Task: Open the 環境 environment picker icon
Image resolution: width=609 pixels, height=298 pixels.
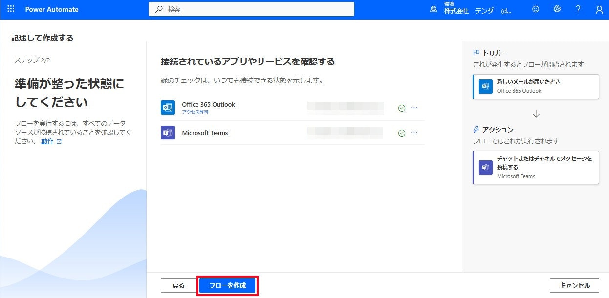Action: tap(434, 9)
